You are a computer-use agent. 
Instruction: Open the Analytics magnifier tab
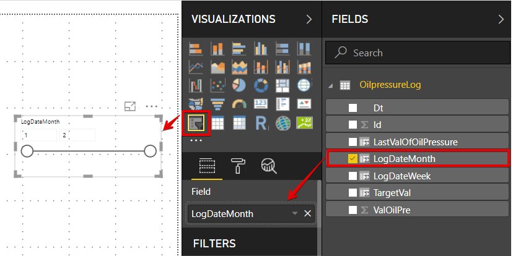(268, 164)
